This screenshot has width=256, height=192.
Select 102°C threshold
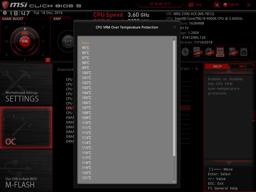[86, 83]
